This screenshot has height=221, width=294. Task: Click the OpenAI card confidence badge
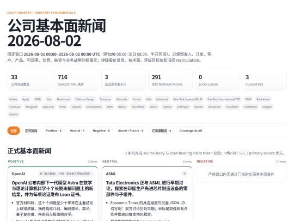click(66, 174)
